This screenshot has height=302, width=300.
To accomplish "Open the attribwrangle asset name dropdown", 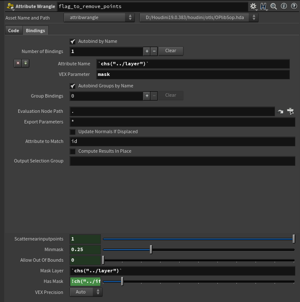I will 99,17.
